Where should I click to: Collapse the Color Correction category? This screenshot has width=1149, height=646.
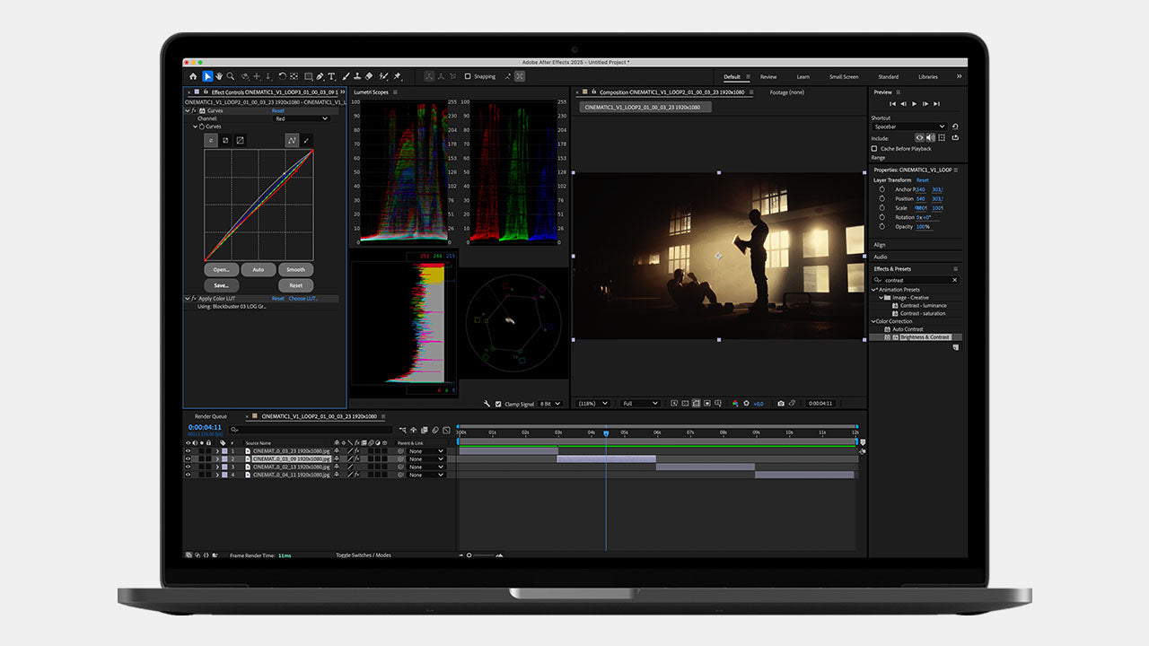[873, 321]
